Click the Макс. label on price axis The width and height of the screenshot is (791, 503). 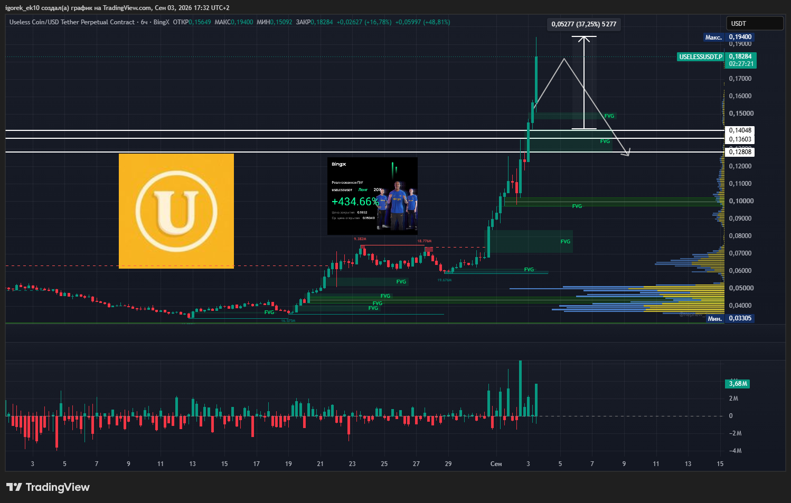point(714,37)
